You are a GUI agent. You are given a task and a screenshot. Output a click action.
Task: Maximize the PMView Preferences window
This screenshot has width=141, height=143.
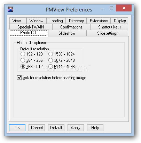pyautogui.click(x=111, y=8)
